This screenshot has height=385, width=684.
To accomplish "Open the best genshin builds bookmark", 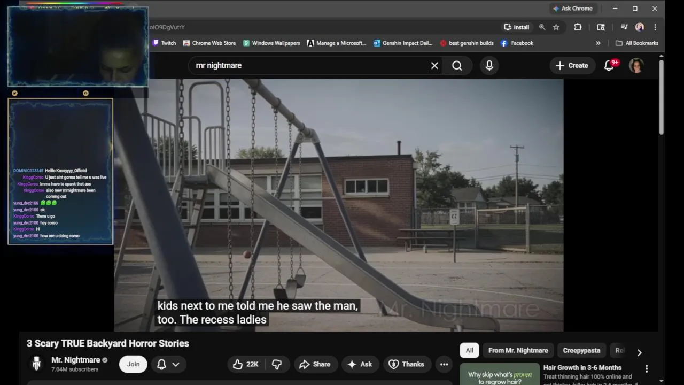I will (467, 43).
